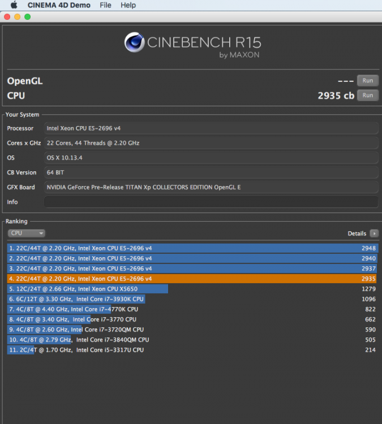Run the OpenGL benchmark
The width and height of the screenshot is (382, 424).
[368, 81]
